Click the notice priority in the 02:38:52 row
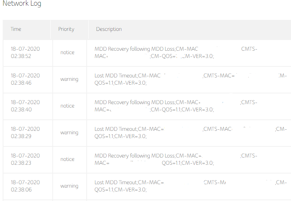The width and height of the screenshot is (291, 201). [68, 53]
